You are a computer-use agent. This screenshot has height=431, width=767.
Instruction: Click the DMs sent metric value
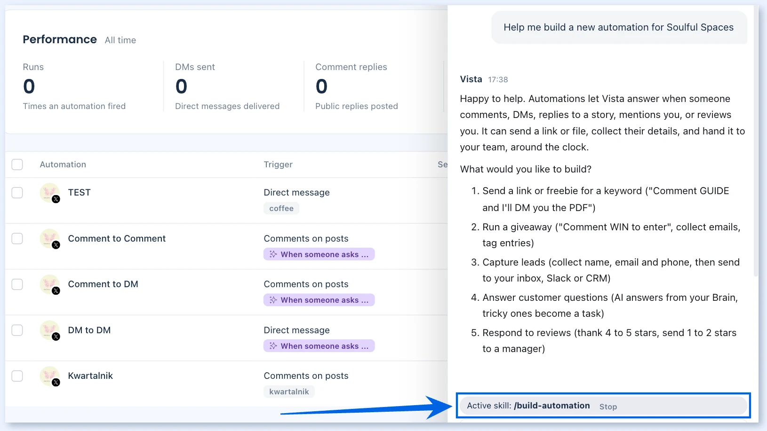[x=181, y=86]
